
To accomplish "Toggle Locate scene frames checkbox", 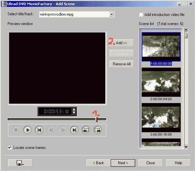I will click(x=10, y=148).
